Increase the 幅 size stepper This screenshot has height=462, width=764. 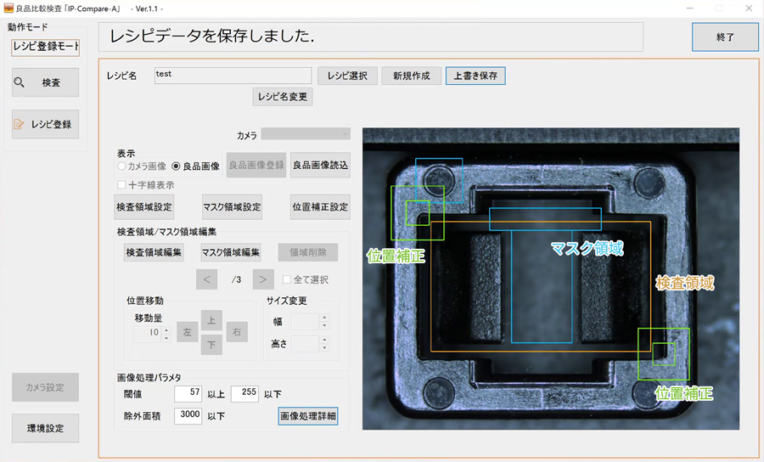(323, 318)
